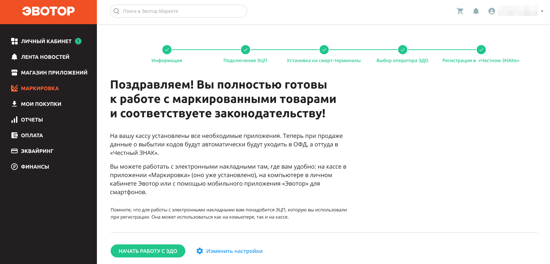The height and width of the screenshot is (264, 550).
Task: Open the shopping cart icon
Action: pyautogui.click(x=460, y=11)
